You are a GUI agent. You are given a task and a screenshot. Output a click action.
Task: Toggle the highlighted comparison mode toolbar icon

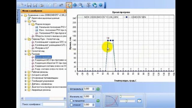(69, 5)
